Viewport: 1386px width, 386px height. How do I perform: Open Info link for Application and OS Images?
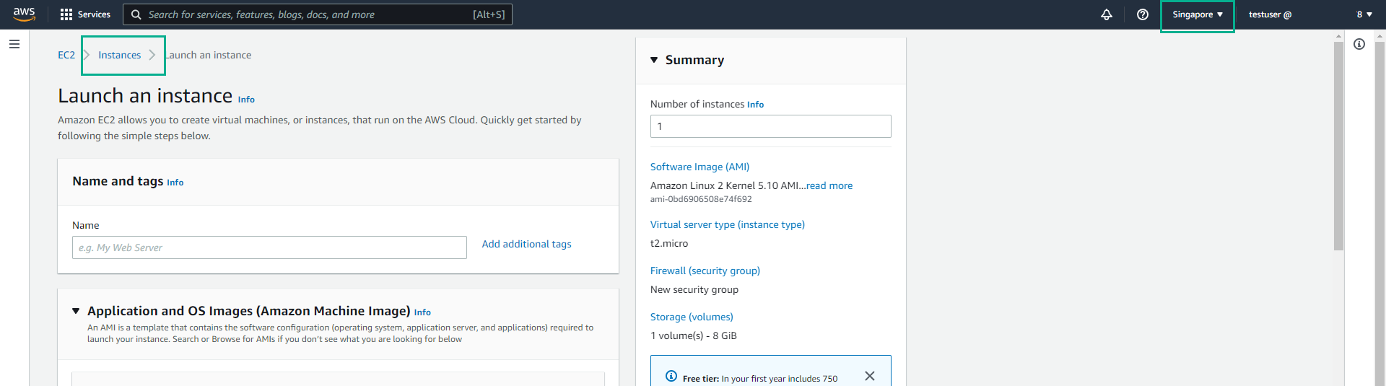pyautogui.click(x=422, y=312)
